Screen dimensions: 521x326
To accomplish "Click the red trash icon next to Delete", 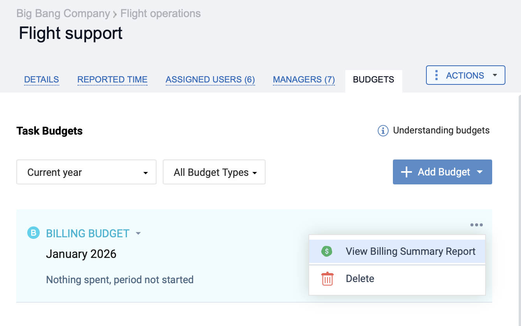I will click(x=327, y=279).
